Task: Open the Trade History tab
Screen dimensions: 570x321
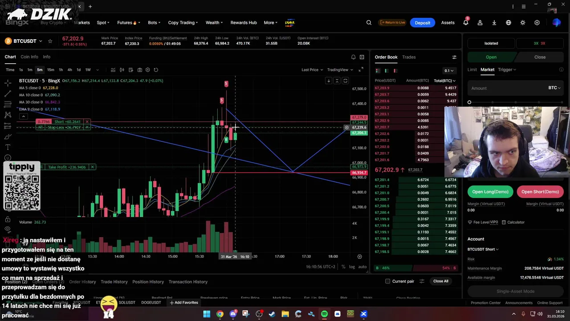Action: click(x=114, y=282)
